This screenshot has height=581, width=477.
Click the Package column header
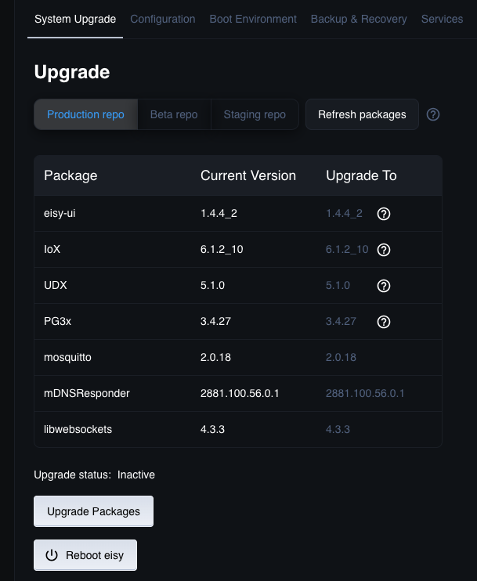coord(70,175)
